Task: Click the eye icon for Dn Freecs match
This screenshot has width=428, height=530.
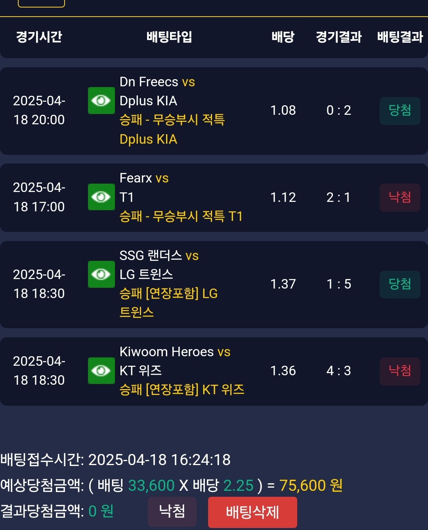Action: pos(101,101)
